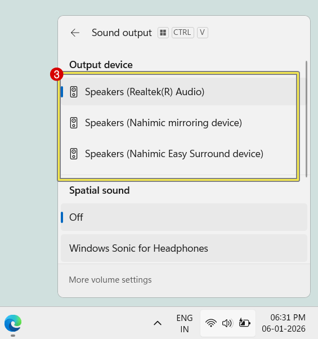The width and height of the screenshot is (318, 339).
Task: Choose Speakers (Nahimic mirroring device)
Action: click(x=184, y=123)
